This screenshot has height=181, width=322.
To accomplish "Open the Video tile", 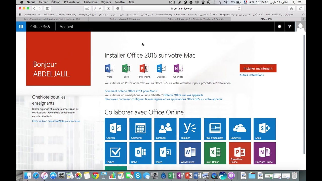I will [x=165, y=153].
